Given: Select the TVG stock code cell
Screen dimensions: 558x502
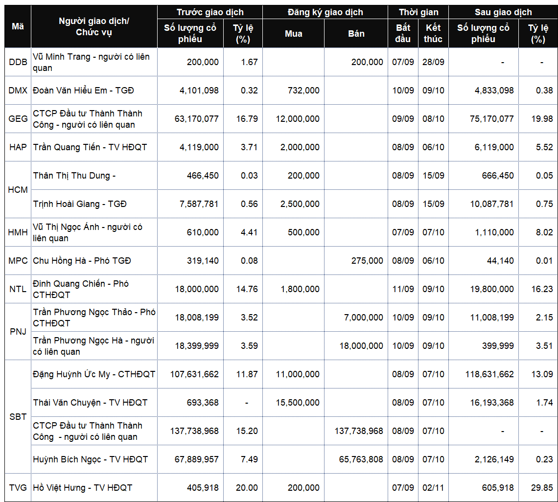Looking at the screenshot, I should point(18,487).
